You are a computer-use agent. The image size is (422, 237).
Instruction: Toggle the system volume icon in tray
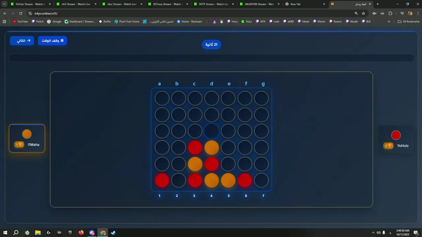coord(378,233)
